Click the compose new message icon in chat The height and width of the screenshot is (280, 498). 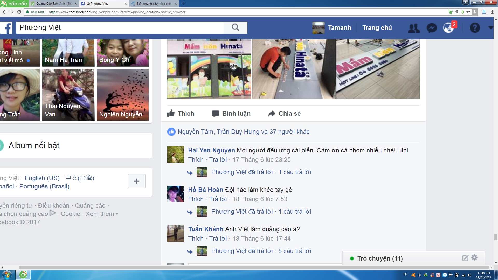tap(465, 258)
